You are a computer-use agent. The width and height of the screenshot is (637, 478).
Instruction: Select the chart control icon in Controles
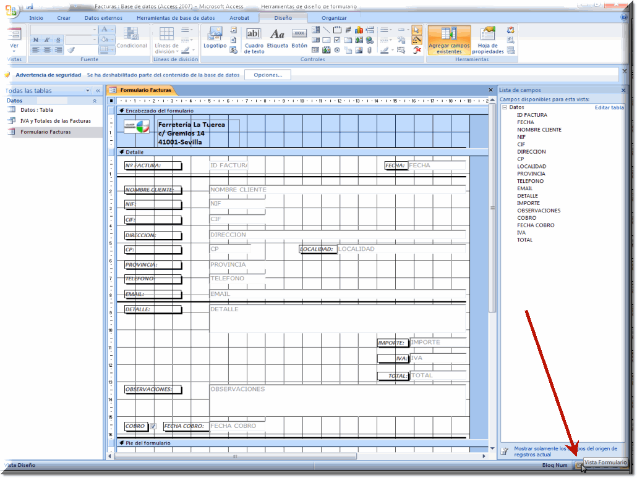tap(359, 30)
